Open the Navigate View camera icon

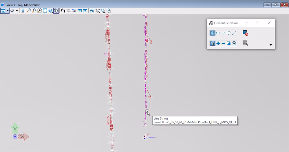[x=74, y=11]
